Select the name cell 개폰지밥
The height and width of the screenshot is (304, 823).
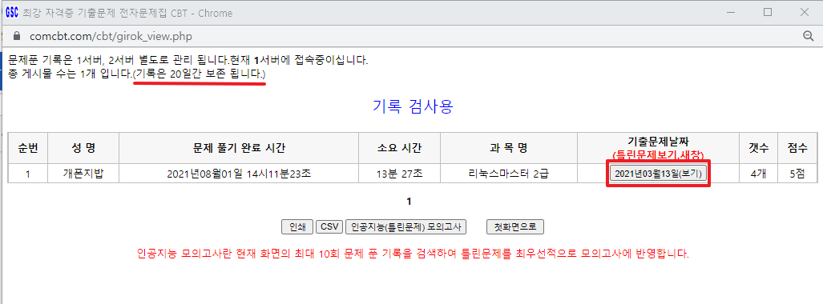[83, 174]
